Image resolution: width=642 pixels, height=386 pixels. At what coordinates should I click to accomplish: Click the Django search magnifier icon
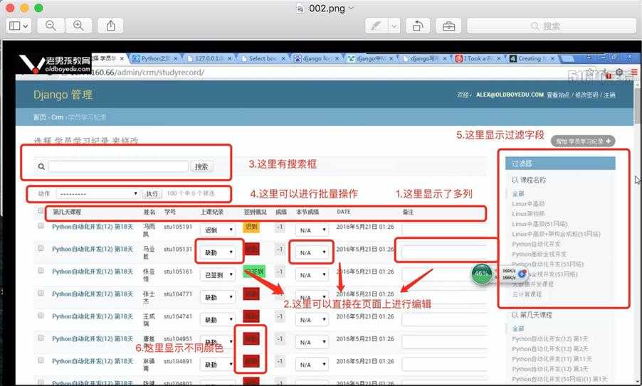click(41, 166)
